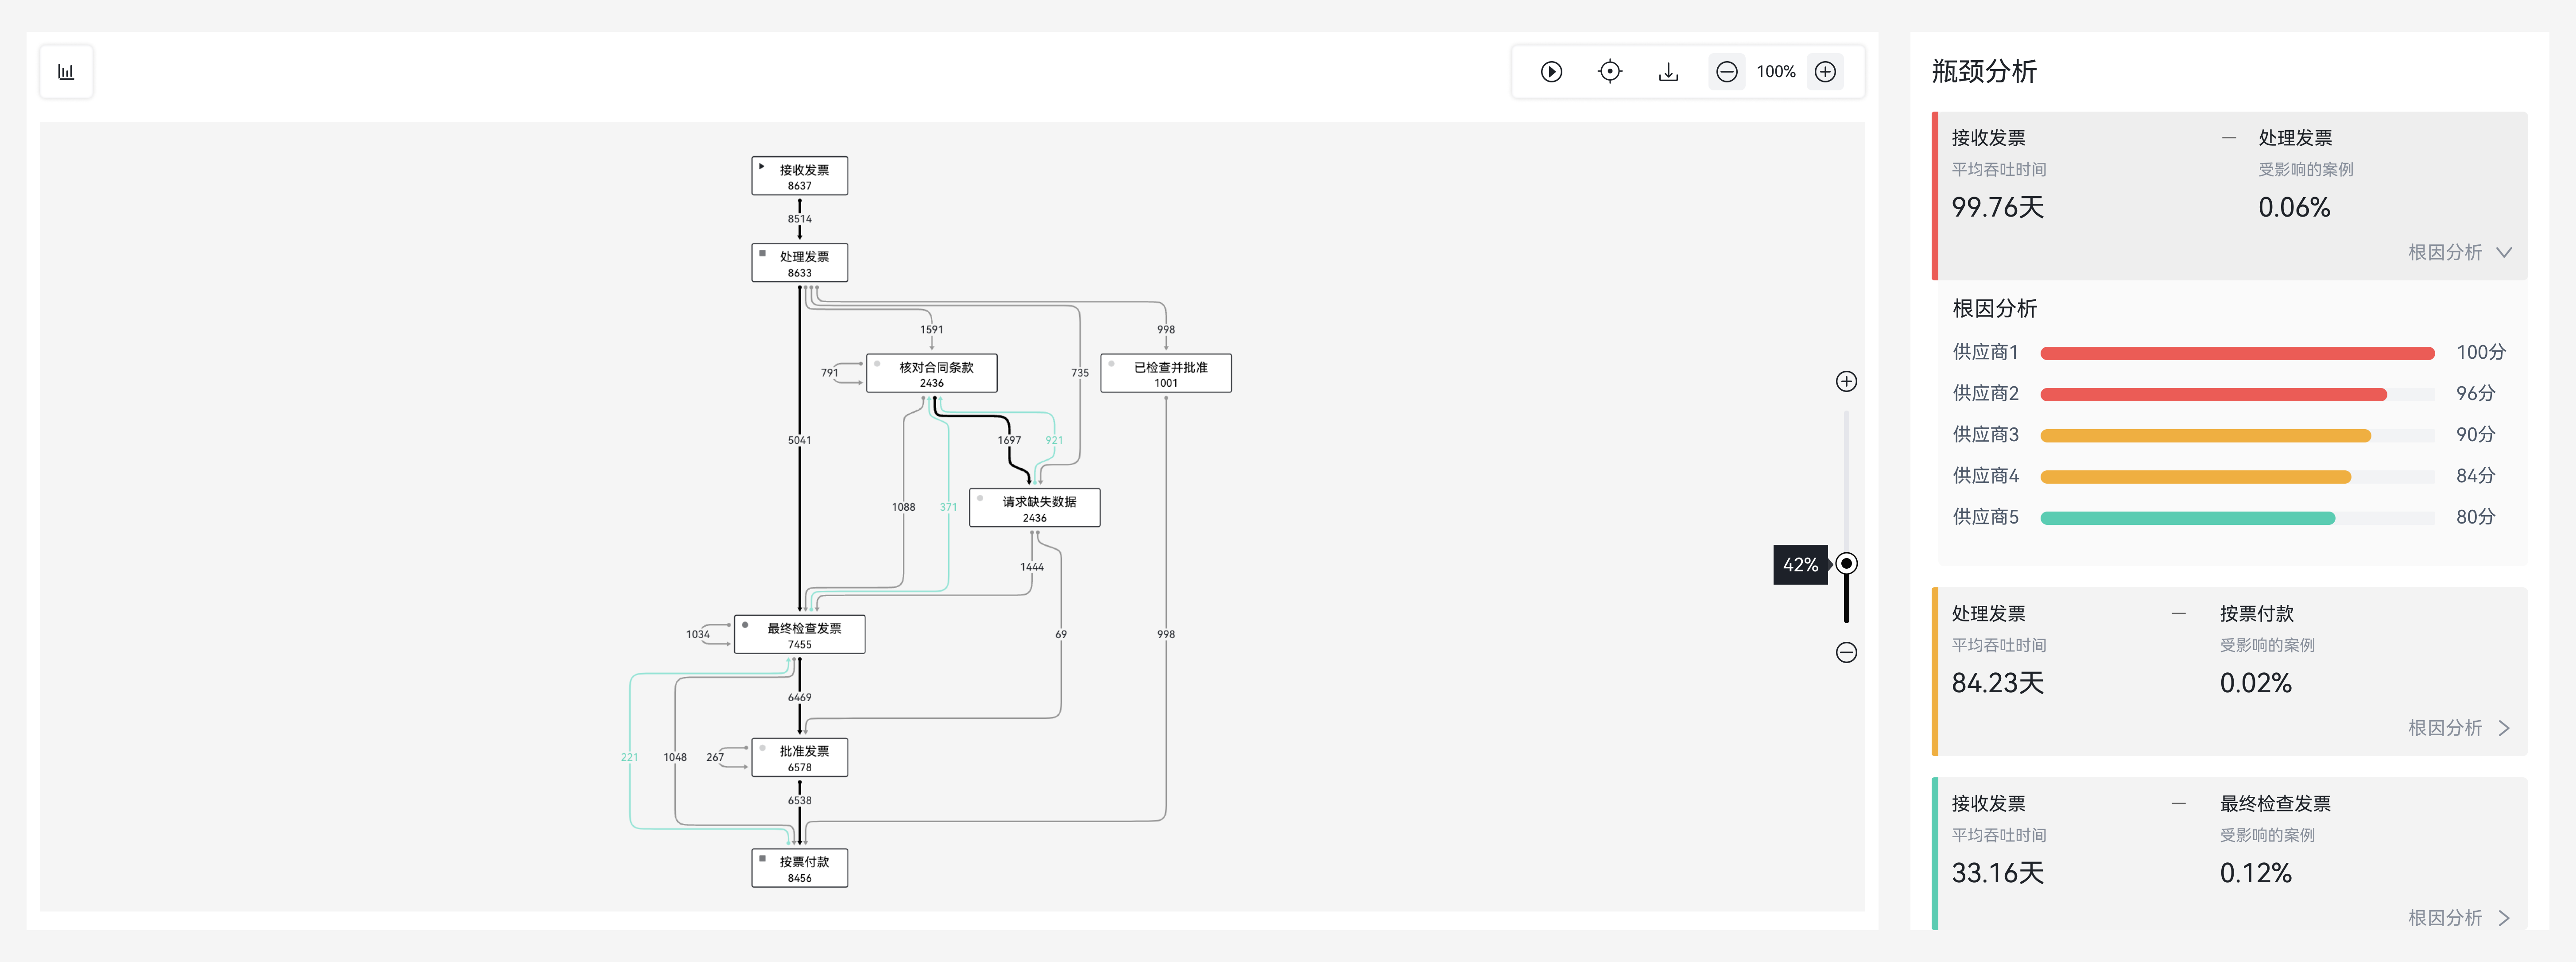Screen dimensions: 2576x962
Task: Increase detail via slider plus icon
Action: point(1846,381)
